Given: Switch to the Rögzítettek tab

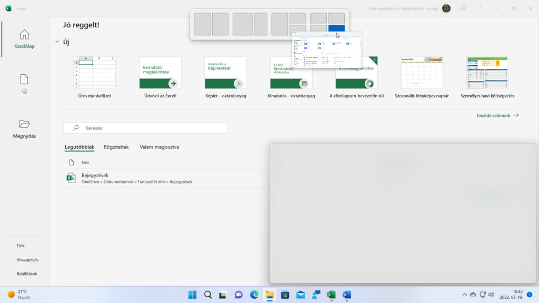Looking at the screenshot, I should point(116,147).
